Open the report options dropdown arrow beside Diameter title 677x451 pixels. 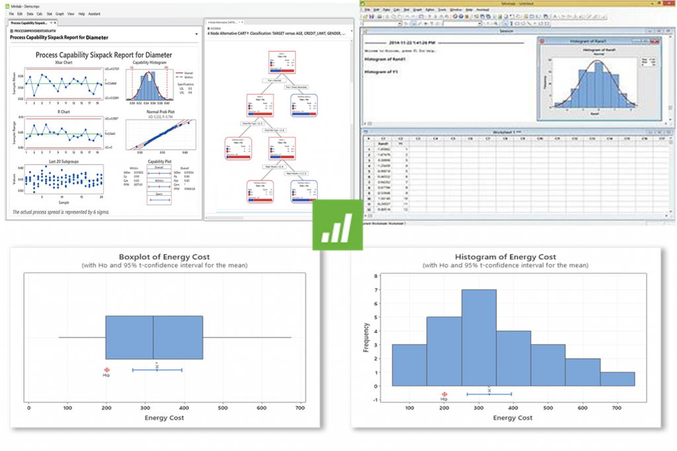tap(196, 34)
